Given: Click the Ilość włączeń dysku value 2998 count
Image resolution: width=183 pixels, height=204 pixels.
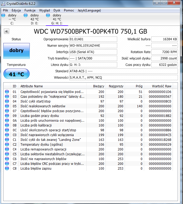Looking at the screenshot, I should (165, 58).
